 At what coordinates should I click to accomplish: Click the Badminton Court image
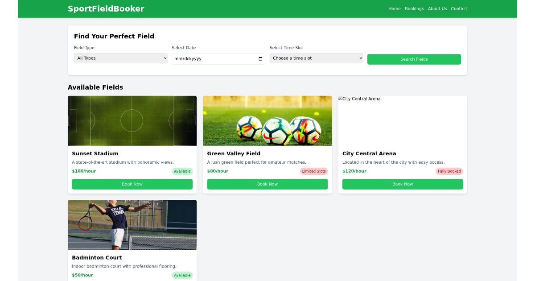coord(132,224)
